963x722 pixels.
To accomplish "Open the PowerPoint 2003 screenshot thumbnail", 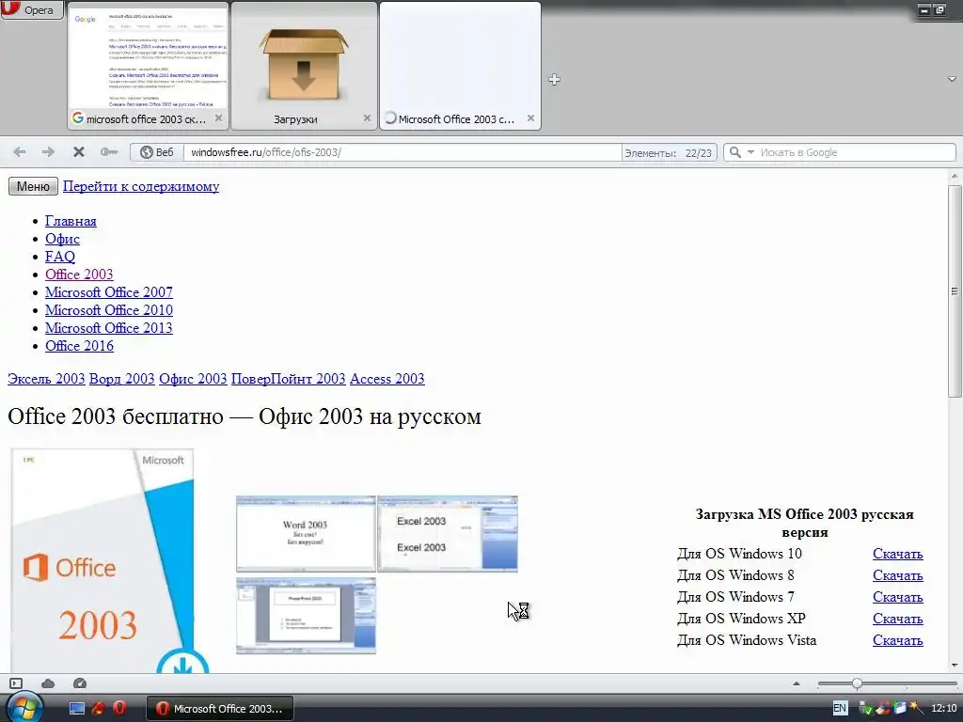I will pyautogui.click(x=306, y=616).
